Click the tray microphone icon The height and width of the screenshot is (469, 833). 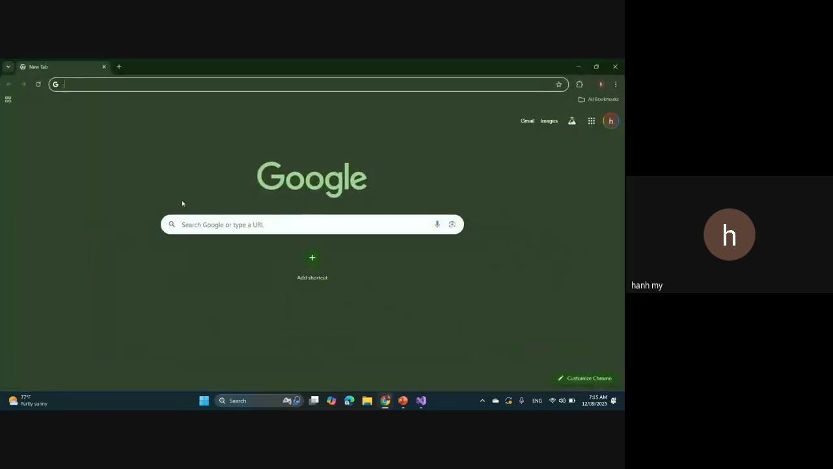(521, 401)
